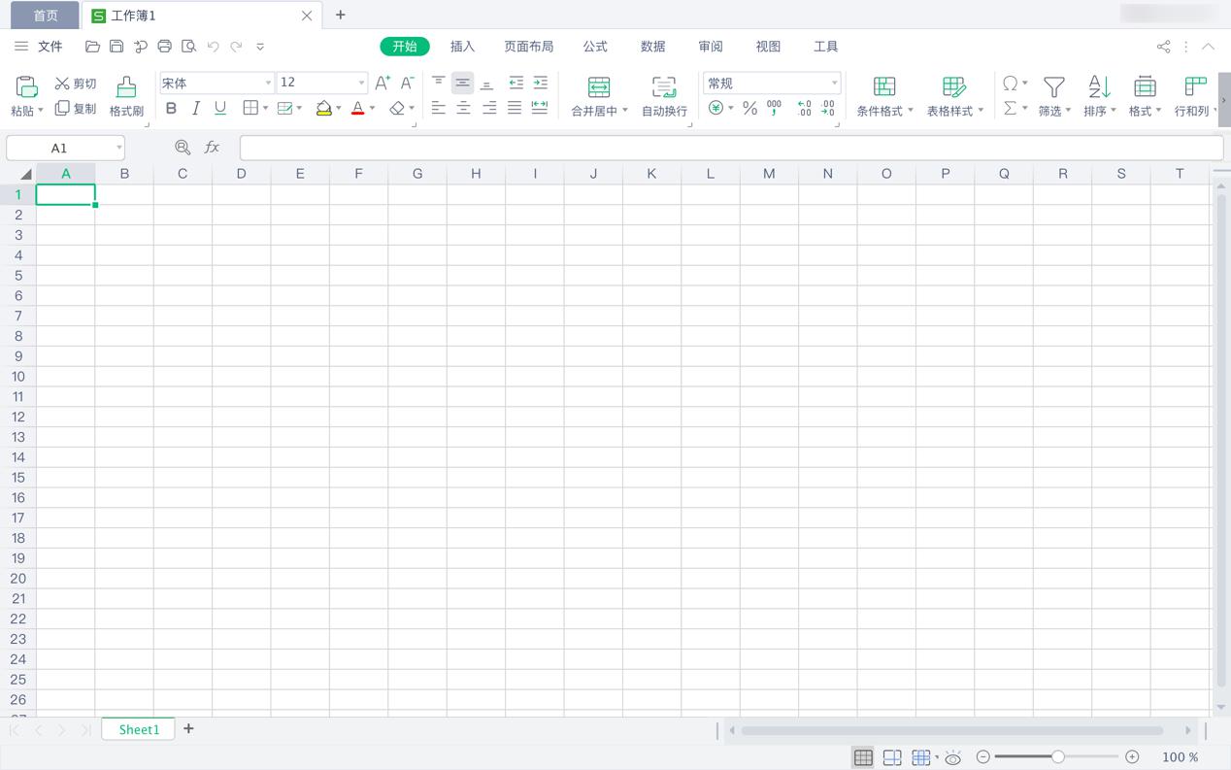The height and width of the screenshot is (770, 1231).
Task: Click the red font color A swatch
Action: 358,109
